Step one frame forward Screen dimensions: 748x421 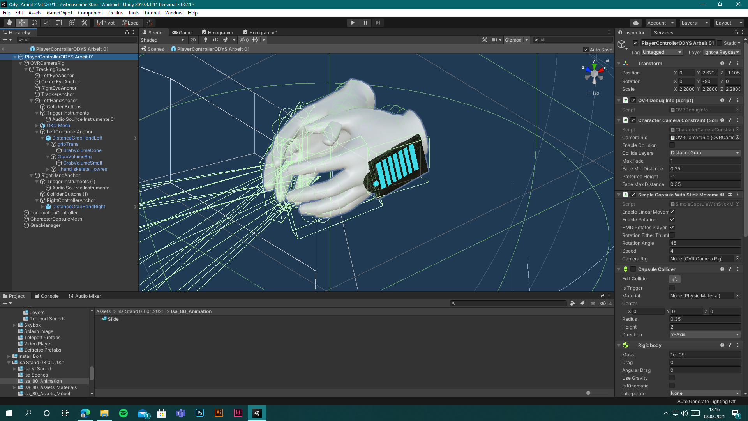[378, 23]
